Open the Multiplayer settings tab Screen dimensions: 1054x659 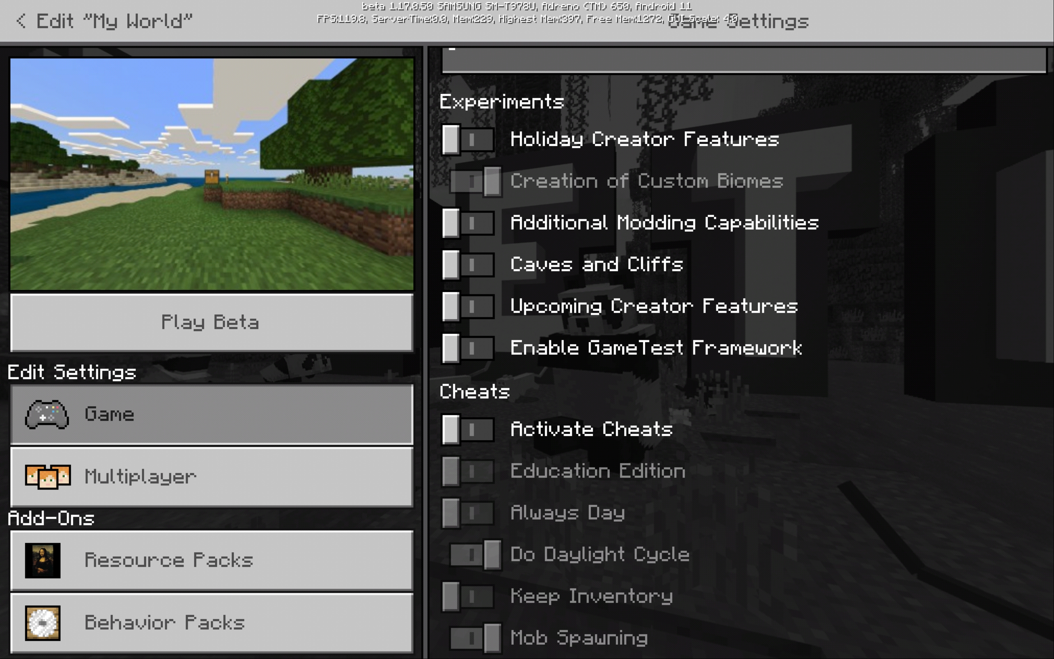(x=212, y=476)
